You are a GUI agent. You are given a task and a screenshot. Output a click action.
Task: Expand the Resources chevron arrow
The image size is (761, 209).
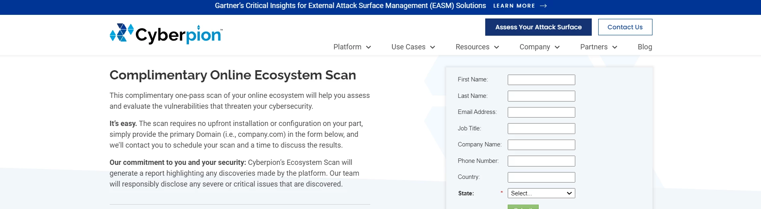tap(496, 47)
